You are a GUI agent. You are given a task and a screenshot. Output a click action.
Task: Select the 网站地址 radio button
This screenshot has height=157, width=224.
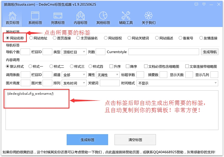38,38
